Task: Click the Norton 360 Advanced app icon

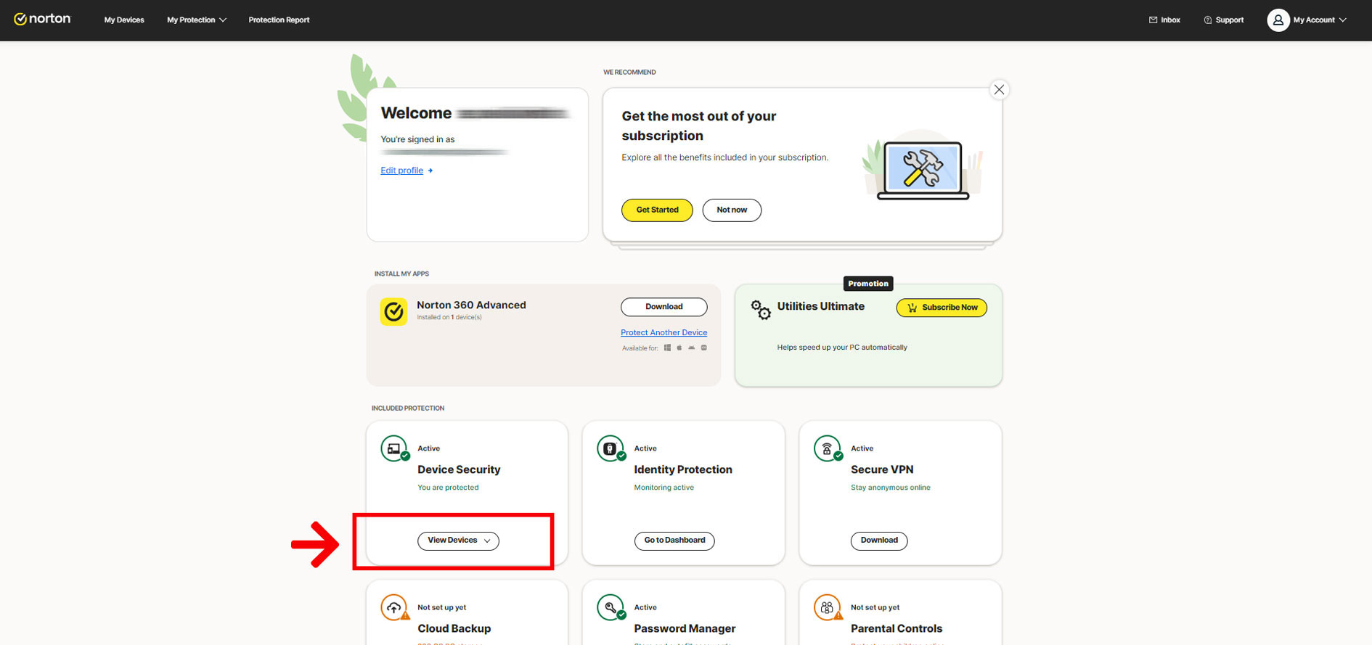Action: point(393,312)
